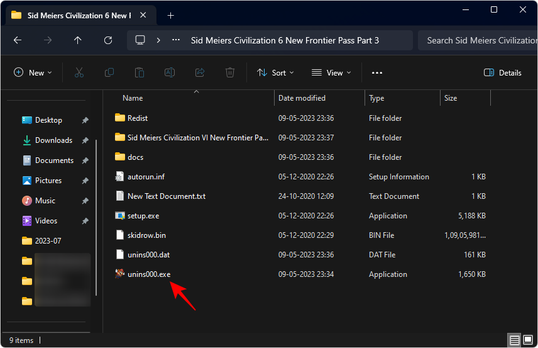Unpin Downloads using its pin icon

[85, 140]
